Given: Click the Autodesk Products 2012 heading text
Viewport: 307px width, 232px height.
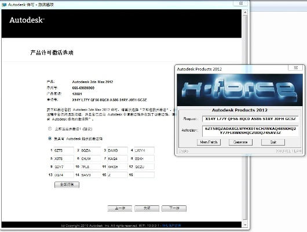Looking at the screenshot, I should point(240,110).
